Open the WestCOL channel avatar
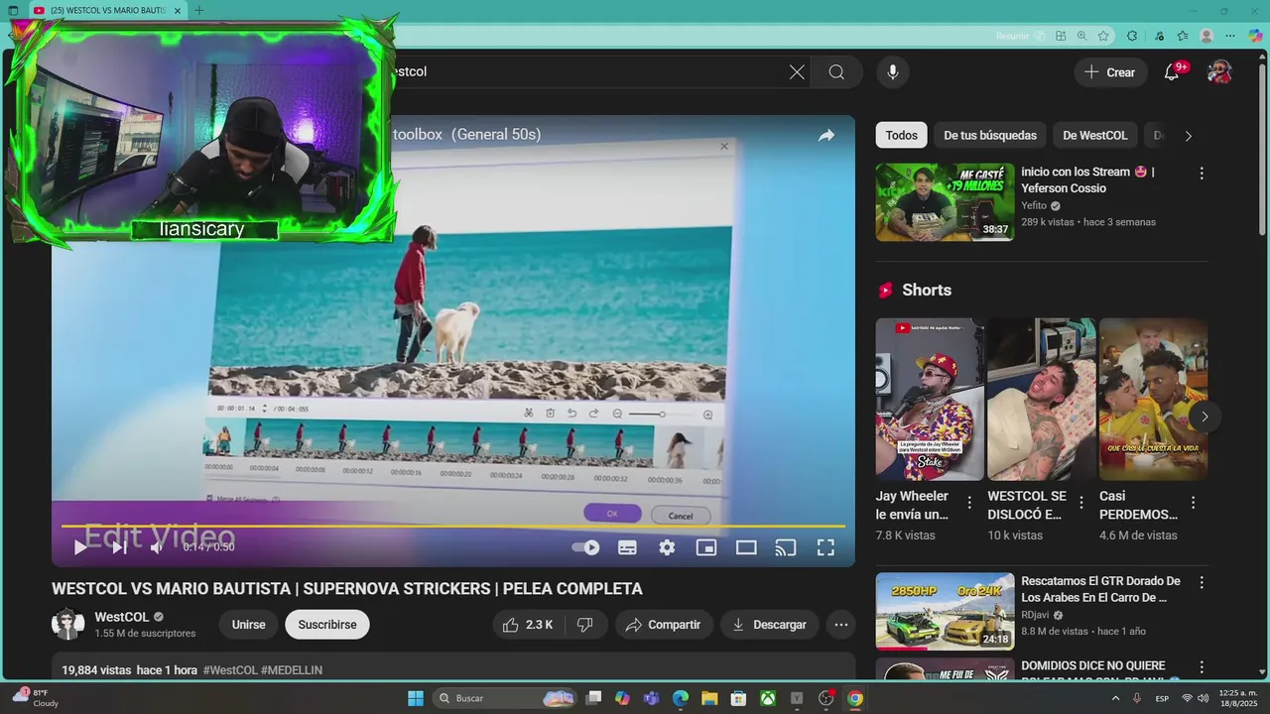The height and width of the screenshot is (714, 1270). (67, 624)
